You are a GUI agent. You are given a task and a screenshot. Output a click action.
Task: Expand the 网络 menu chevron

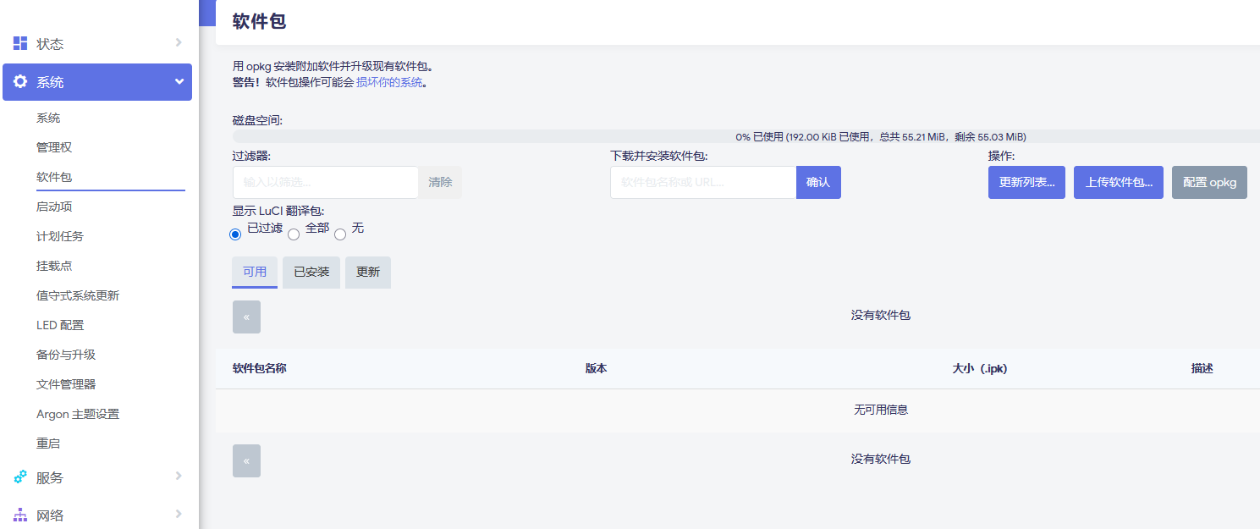(179, 514)
